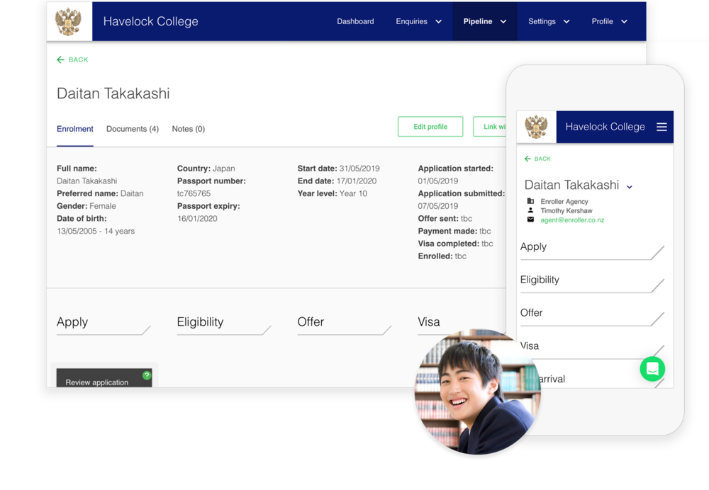This screenshot has width=709, height=490.
Task: Expand the chevron next to mobile Daitan Takakashi
Action: 629,187
